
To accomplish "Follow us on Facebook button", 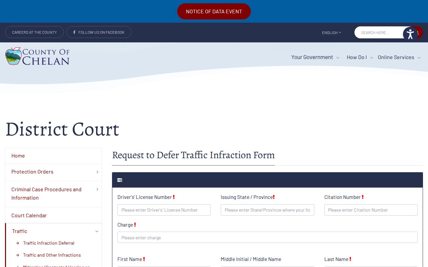I will pos(99,32).
